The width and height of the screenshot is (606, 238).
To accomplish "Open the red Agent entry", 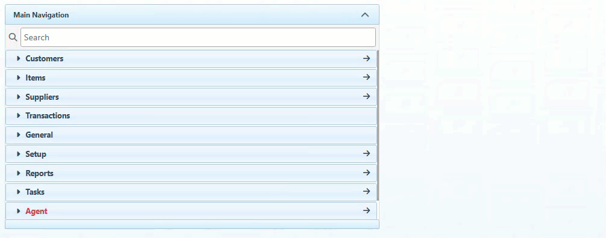I will 36,212.
